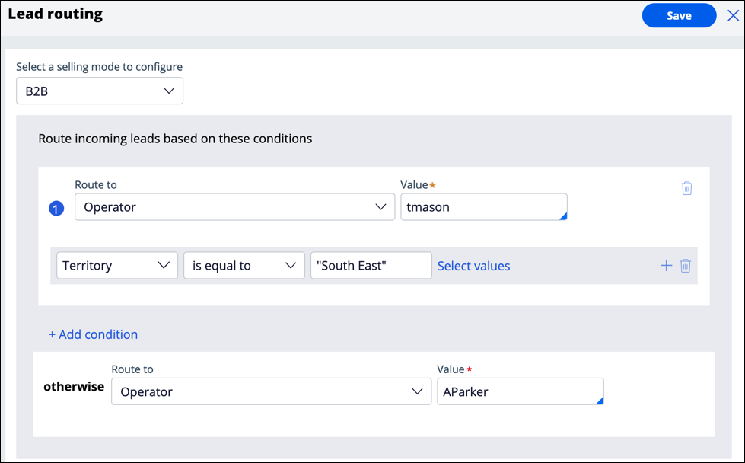The image size is (745, 463).
Task: Click the + Add condition link
Action: (x=93, y=334)
